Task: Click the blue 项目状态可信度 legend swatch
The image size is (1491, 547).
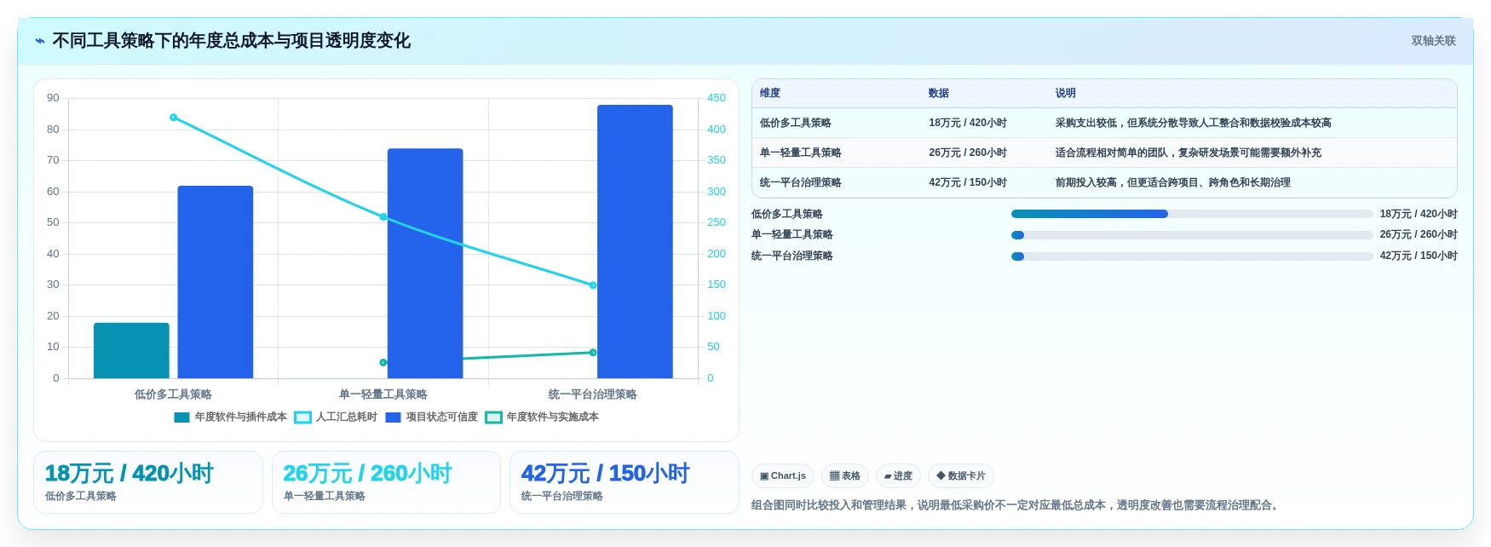Action: 393,417
